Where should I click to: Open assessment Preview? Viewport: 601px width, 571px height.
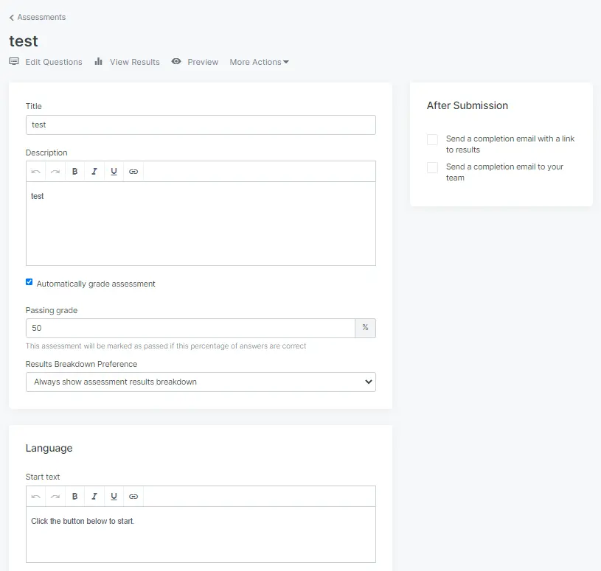point(195,62)
